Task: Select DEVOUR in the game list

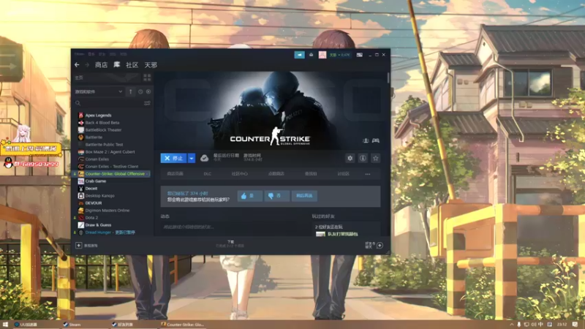Action: point(94,203)
